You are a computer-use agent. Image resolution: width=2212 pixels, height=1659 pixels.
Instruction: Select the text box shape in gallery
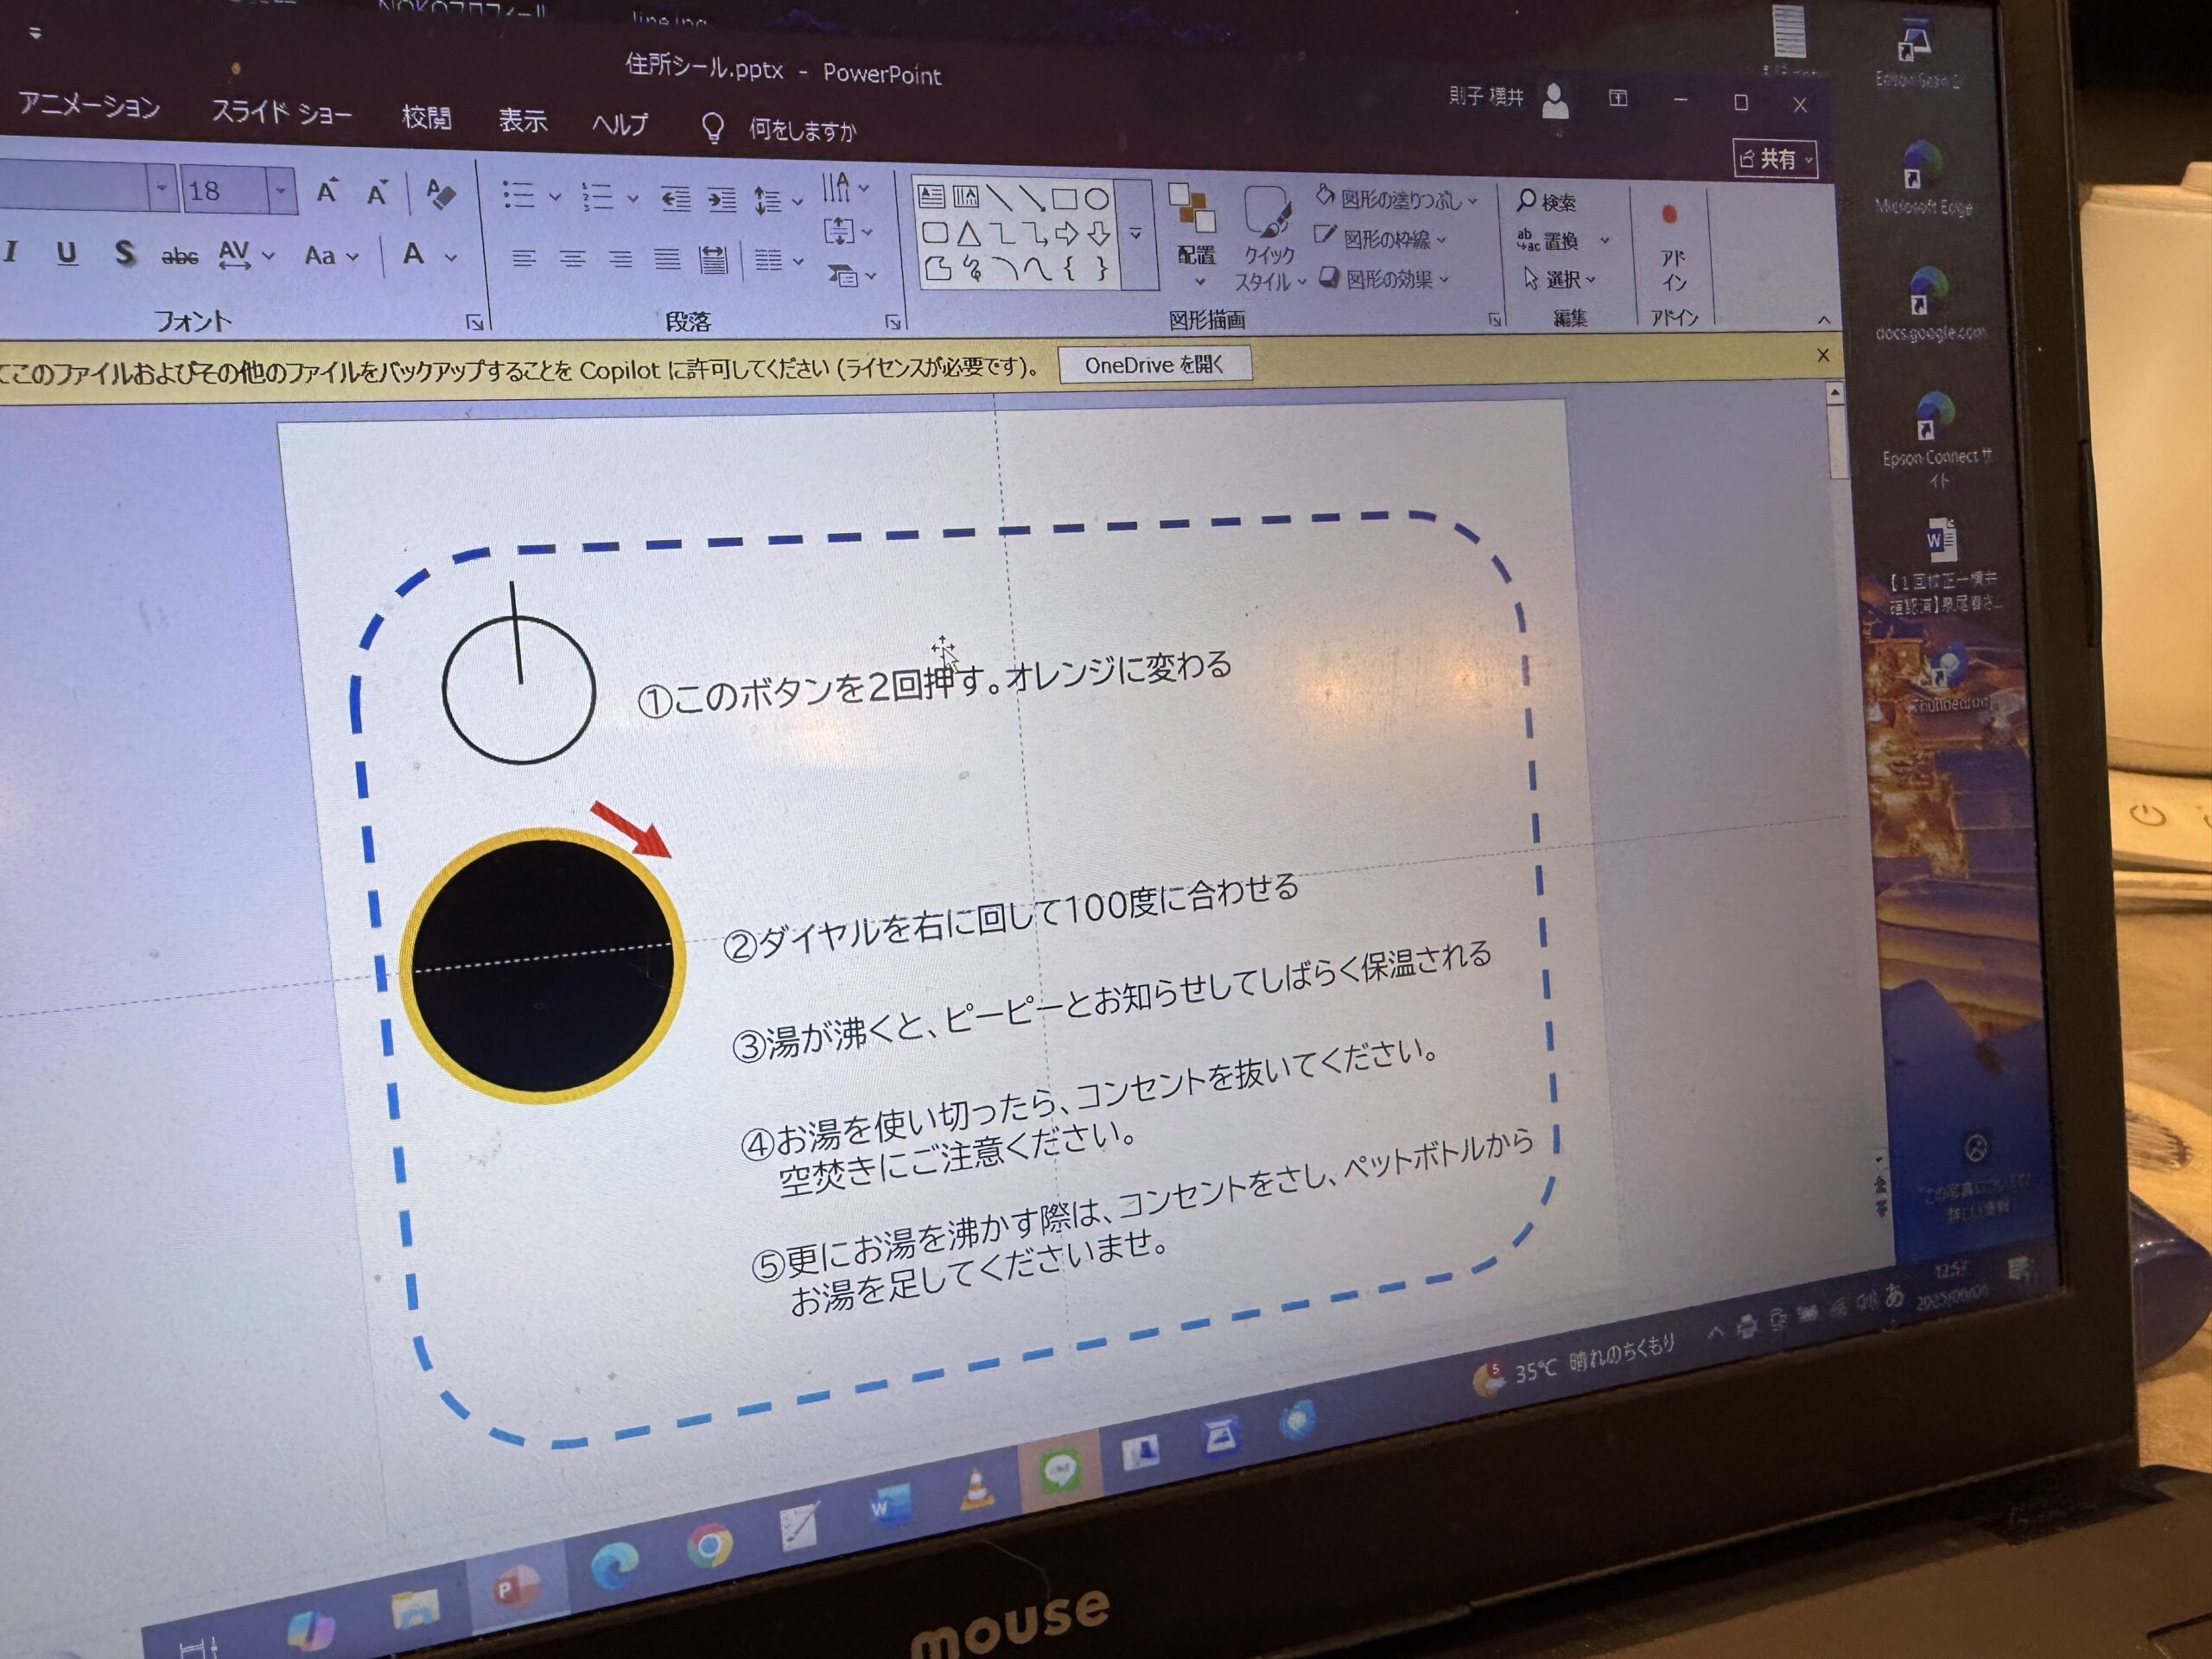pos(930,195)
